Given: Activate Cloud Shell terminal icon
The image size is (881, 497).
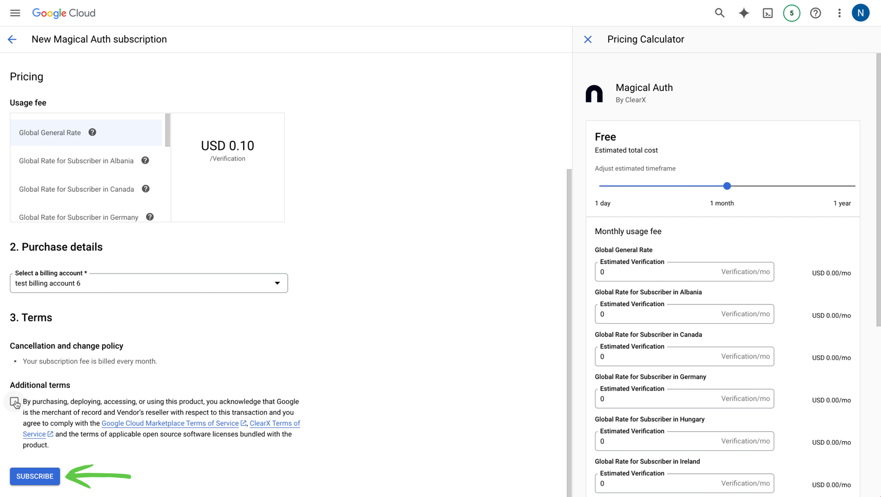Looking at the screenshot, I should (768, 13).
